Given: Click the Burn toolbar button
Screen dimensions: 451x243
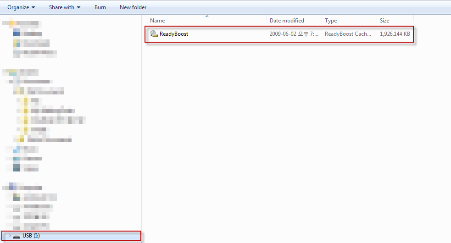Looking at the screenshot, I should coord(100,7).
